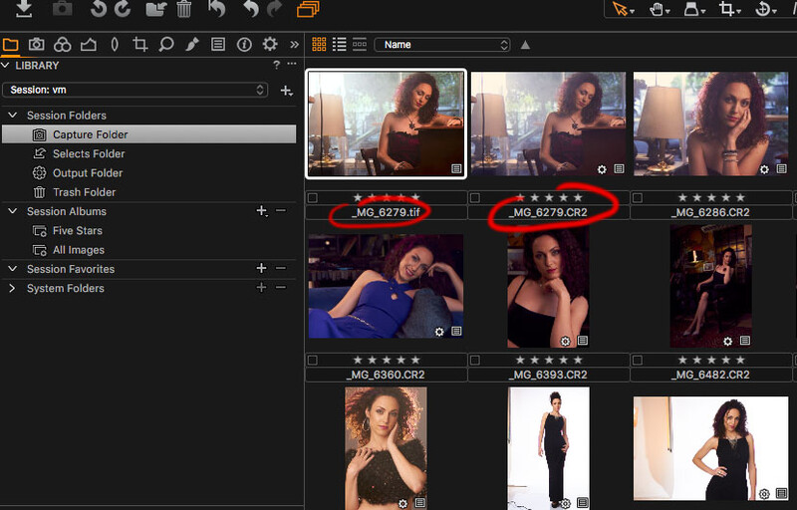The height and width of the screenshot is (510, 797).
Task: Open the Details magnifier tool tab
Action: [x=166, y=45]
